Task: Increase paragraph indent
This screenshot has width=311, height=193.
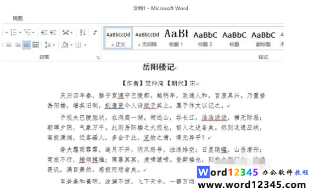Action: 53,32
